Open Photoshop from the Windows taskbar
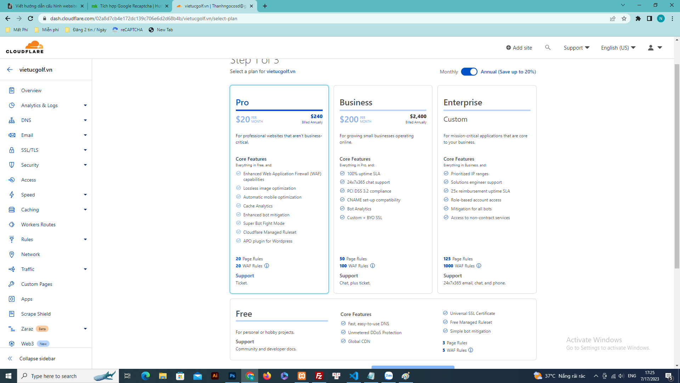Image resolution: width=680 pixels, height=383 pixels. coord(232,376)
